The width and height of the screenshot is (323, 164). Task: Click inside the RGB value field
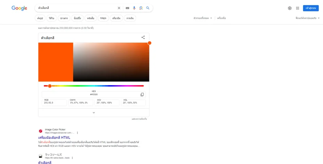(x=54, y=103)
